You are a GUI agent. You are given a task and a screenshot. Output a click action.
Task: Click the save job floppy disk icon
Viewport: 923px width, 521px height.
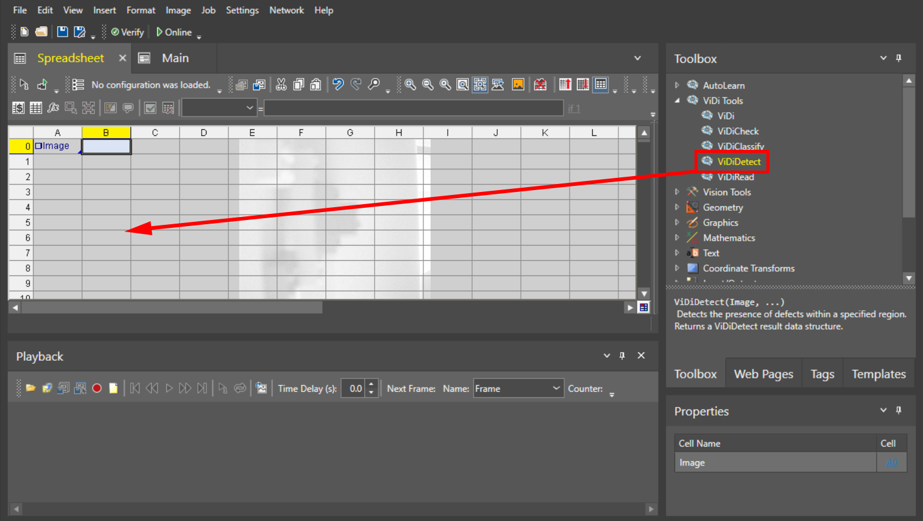pos(62,32)
